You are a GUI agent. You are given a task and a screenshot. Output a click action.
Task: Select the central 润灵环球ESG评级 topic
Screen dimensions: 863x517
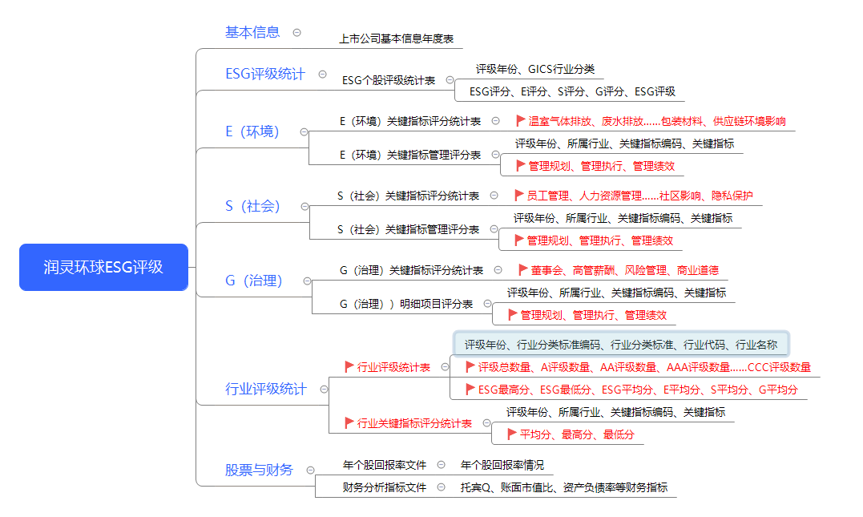click(x=103, y=268)
